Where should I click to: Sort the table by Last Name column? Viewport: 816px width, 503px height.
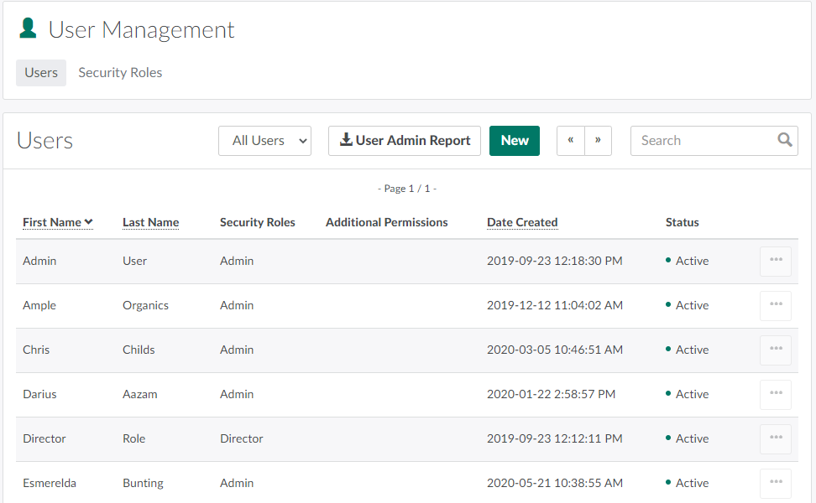click(150, 222)
